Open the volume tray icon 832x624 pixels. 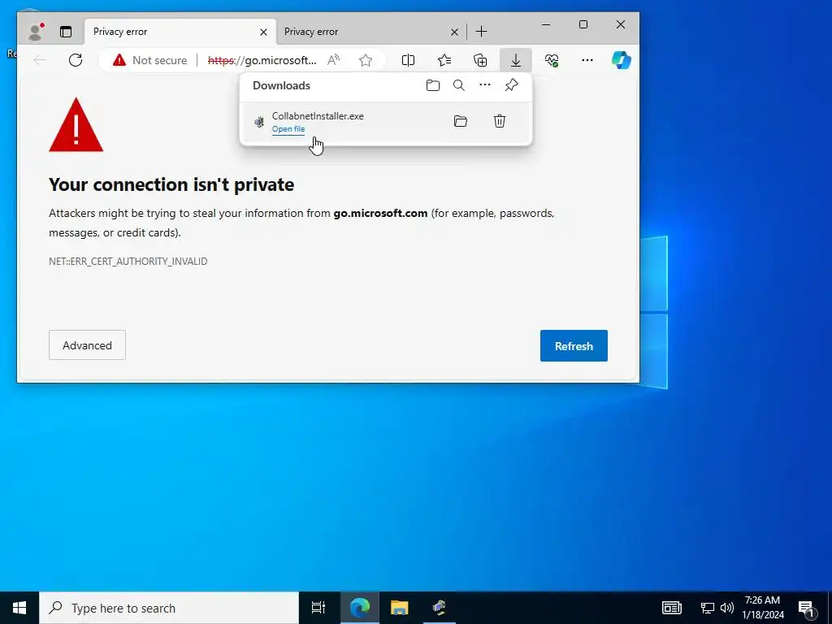coord(727,608)
